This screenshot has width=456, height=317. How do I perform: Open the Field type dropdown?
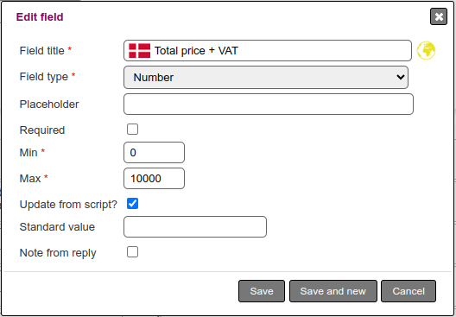pyautogui.click(x=266, y=78)
